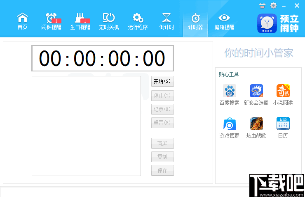
Task: Click the 记录(E) record button
Action: pos(162,109)
